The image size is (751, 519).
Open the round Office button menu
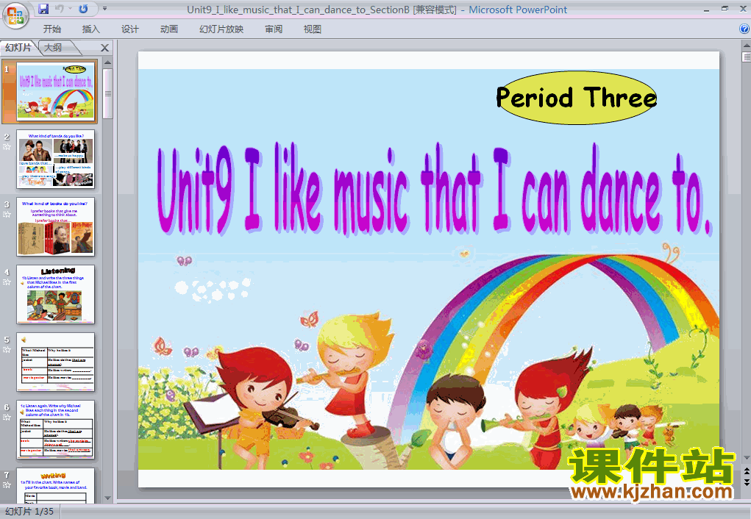[x=15, y=15]
